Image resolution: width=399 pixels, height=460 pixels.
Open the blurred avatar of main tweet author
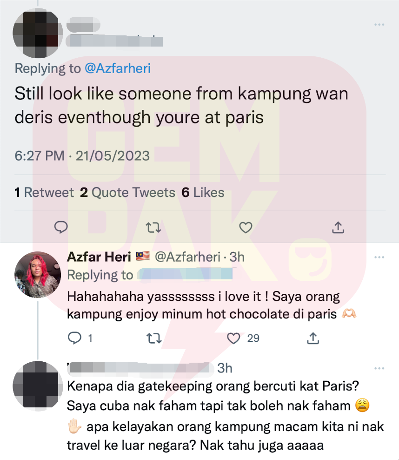pos(38,33)
